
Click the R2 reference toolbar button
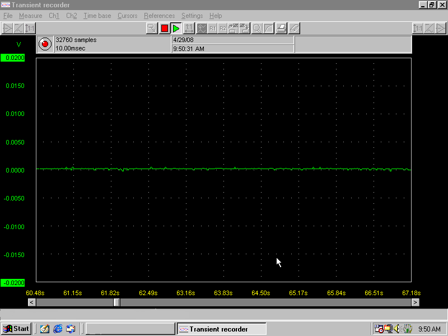(x=223, y=28)
